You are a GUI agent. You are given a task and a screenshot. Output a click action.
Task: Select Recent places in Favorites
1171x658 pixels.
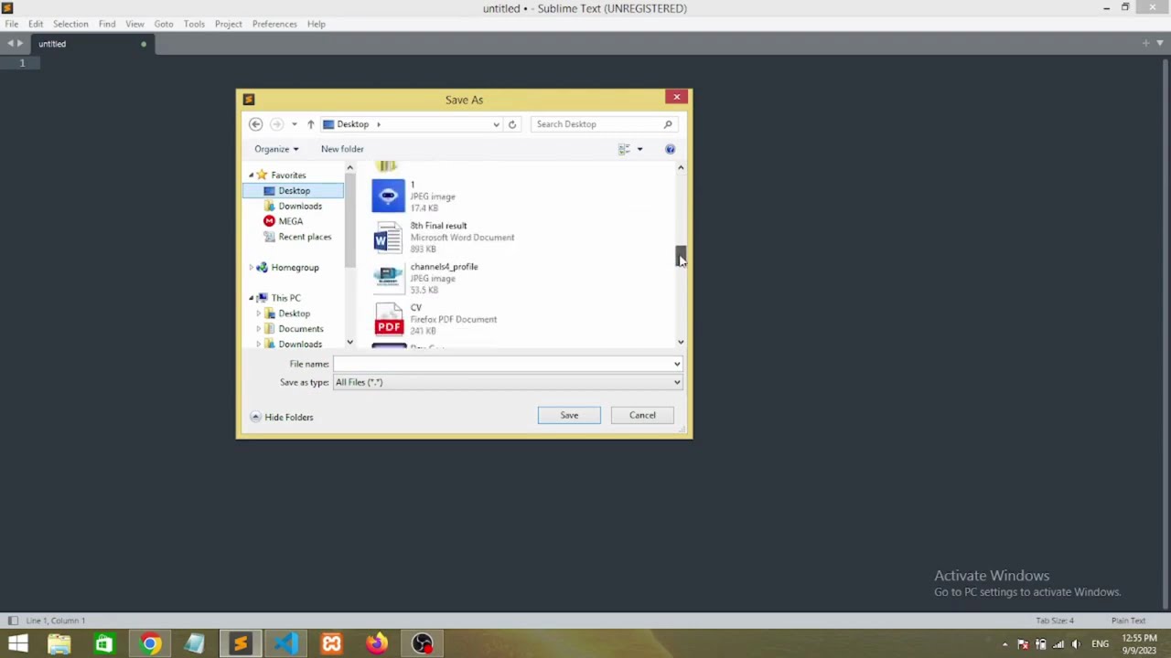[304, 237]
